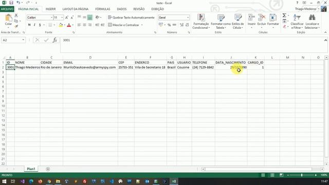Click the AutoSum sigma icon
Screen dimensions: 329x185
click(284, 15)
